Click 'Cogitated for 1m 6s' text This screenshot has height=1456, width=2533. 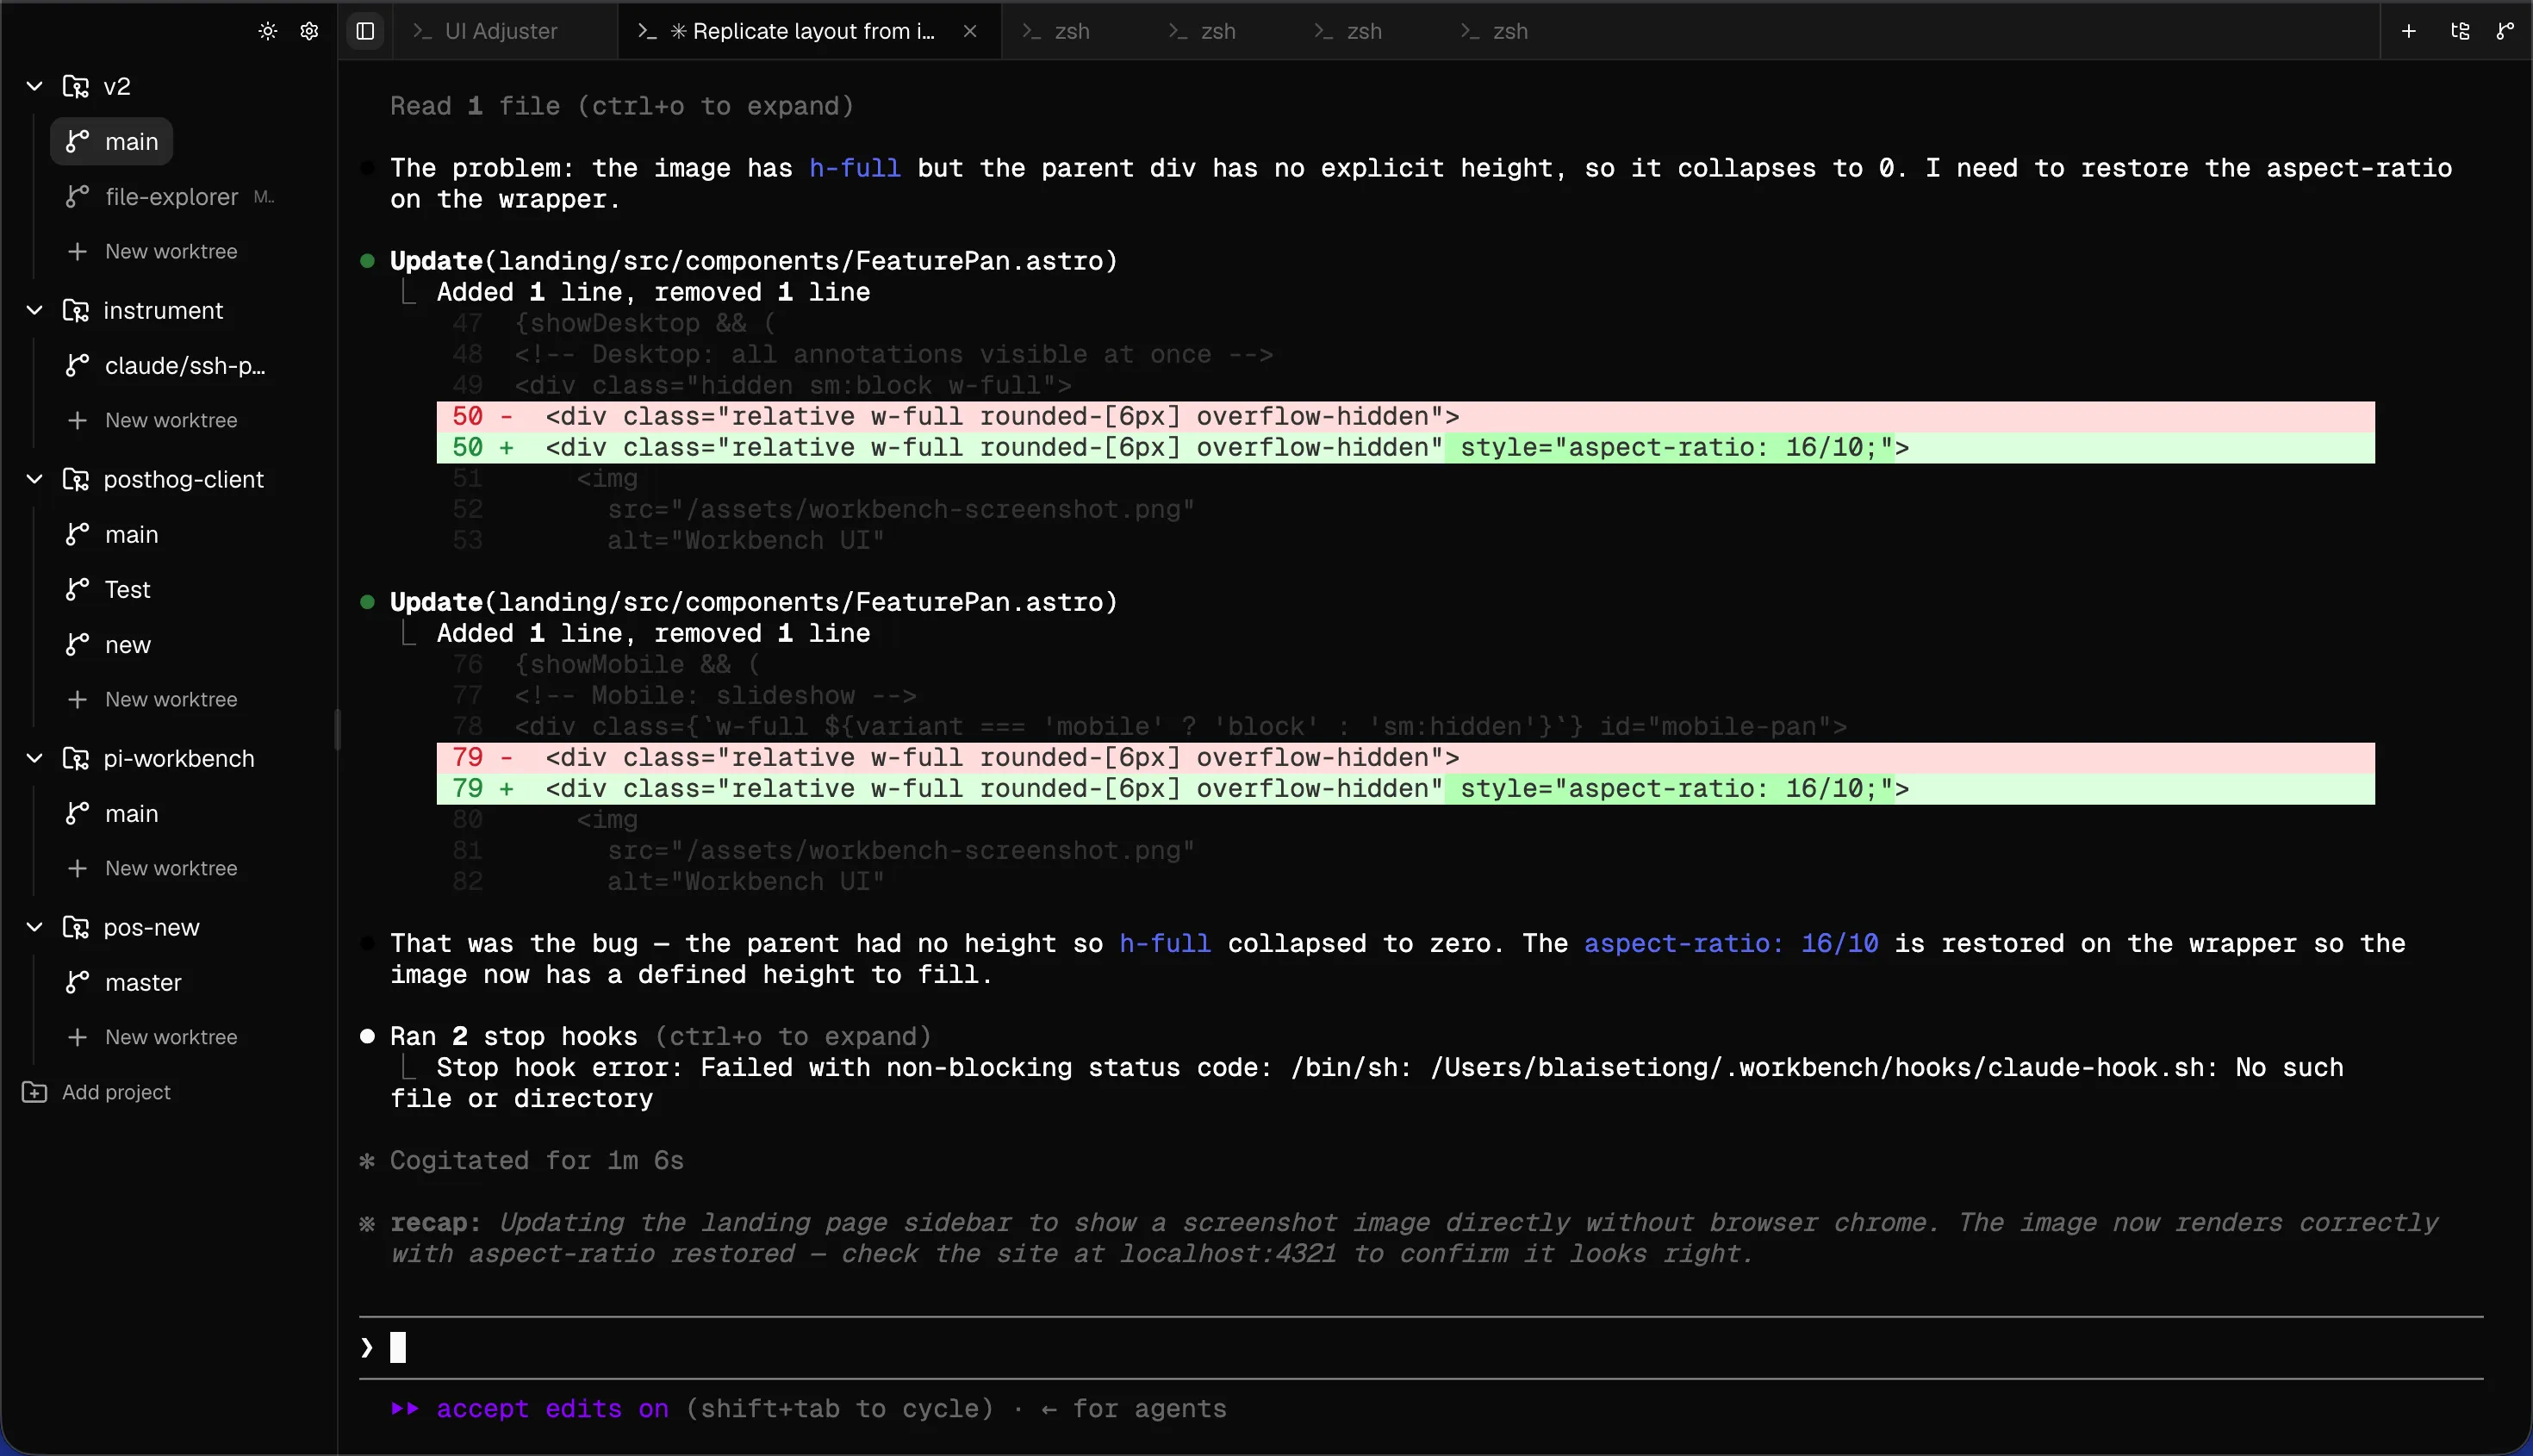tap(536, 1160)
